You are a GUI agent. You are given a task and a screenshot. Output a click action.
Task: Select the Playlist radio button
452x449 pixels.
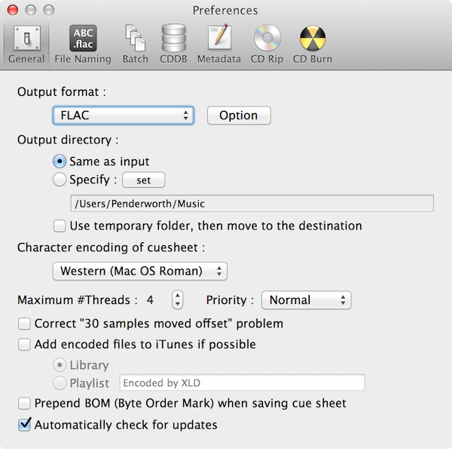(x=60, y=383)
